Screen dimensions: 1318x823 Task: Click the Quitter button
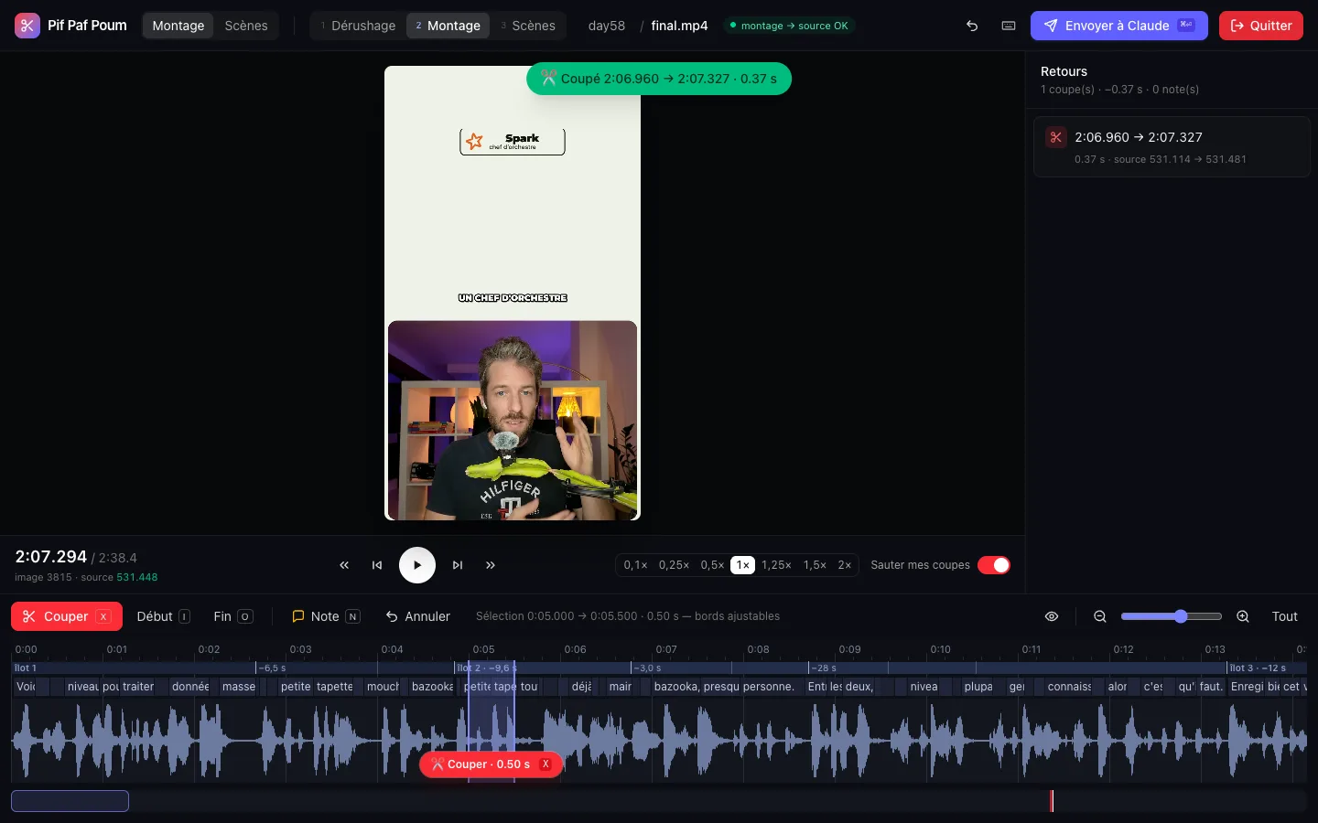tap(1261, 26)
